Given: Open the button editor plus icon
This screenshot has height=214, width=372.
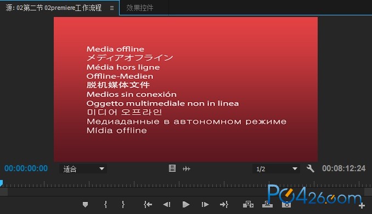Looking at the screenshot, I should tap(362, 205).
